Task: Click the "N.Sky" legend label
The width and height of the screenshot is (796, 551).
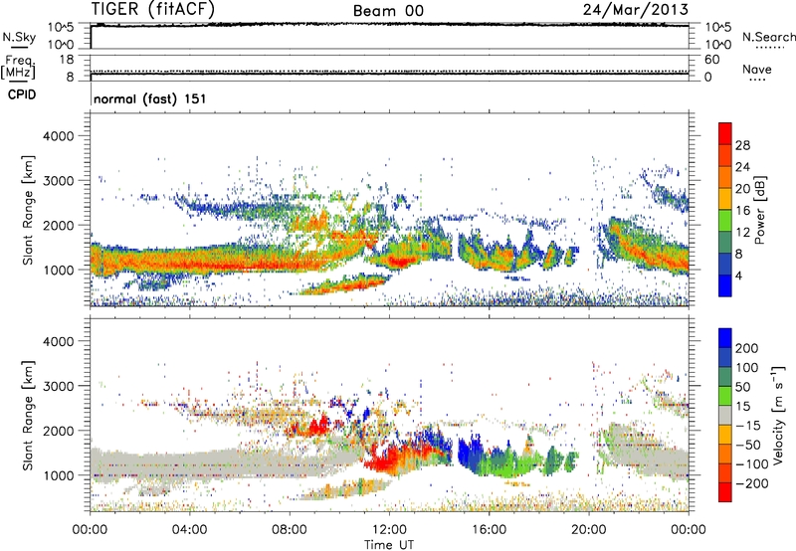Action: click(19, 37)
